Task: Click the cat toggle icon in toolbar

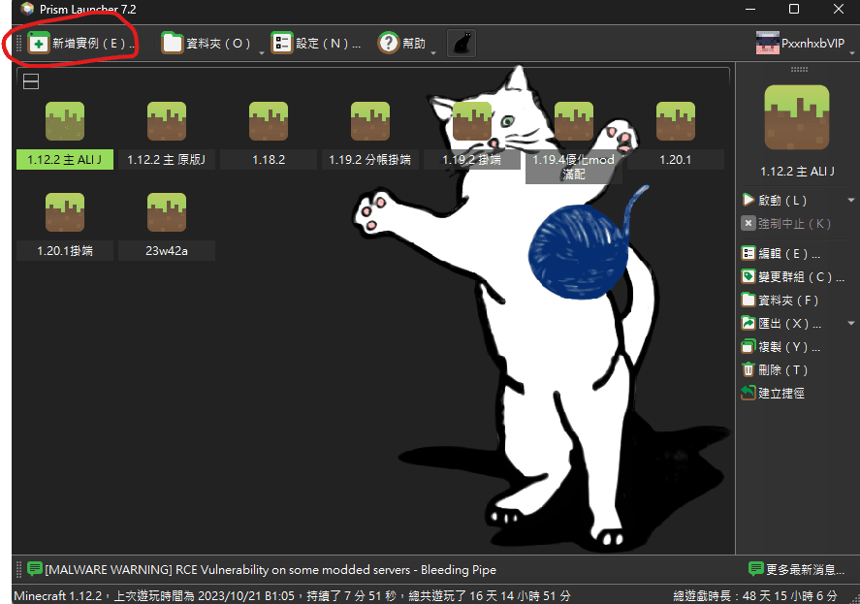Action: [462, 44]
